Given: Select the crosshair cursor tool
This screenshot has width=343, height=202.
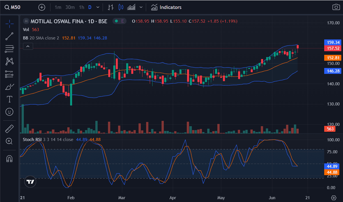Looking at the screenshot, I should coord(10,24).
